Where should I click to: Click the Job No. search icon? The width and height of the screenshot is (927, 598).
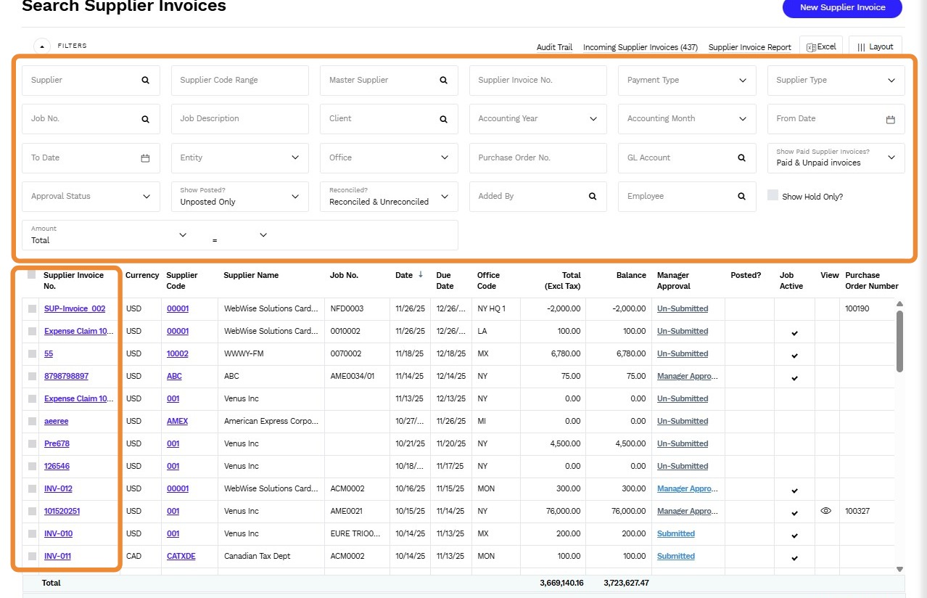point(145,119)
